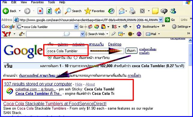Click the purple headphones icon in Yahoo toolbar

[139, 34]
